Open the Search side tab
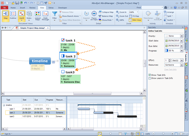Image resolution: width=189 pixels, height=136 pixels. [186, 104]
